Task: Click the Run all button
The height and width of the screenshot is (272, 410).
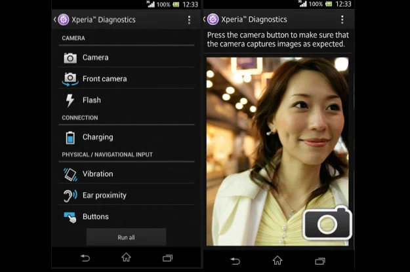Action: 127,237
